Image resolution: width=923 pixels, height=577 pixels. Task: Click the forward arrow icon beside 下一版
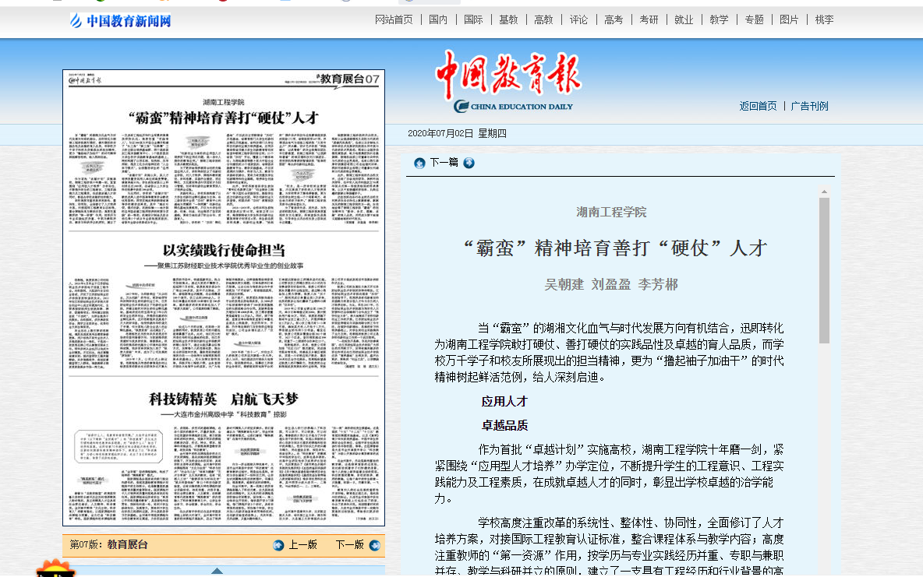tap(376, 545)
